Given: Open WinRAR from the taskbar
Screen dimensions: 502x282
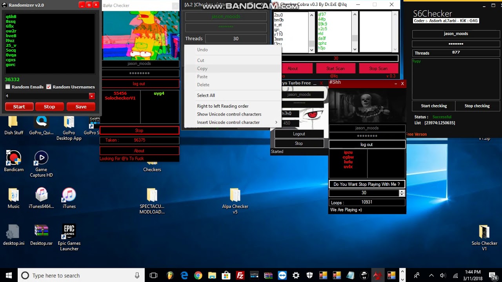Looking at the screenshot, I should (x=268, y=275).
